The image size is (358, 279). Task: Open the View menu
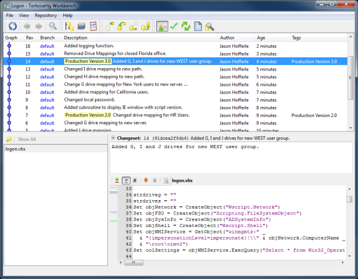[x=24, y=16]
